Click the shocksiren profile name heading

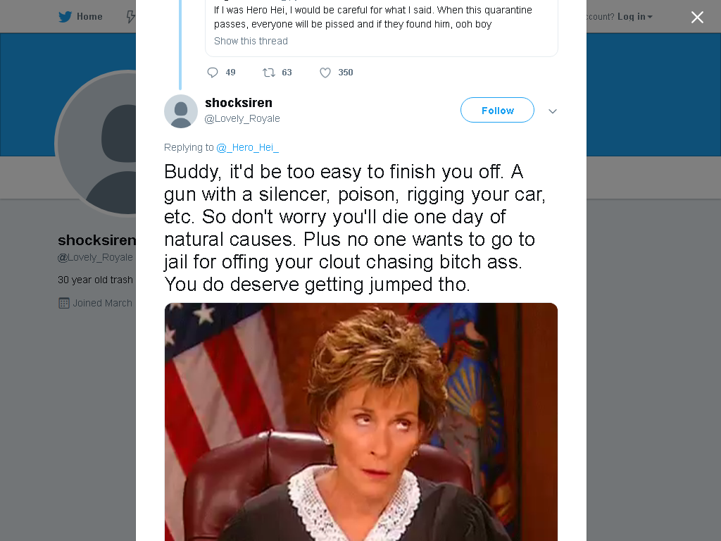pyautogui.click(x=96, y=240)
